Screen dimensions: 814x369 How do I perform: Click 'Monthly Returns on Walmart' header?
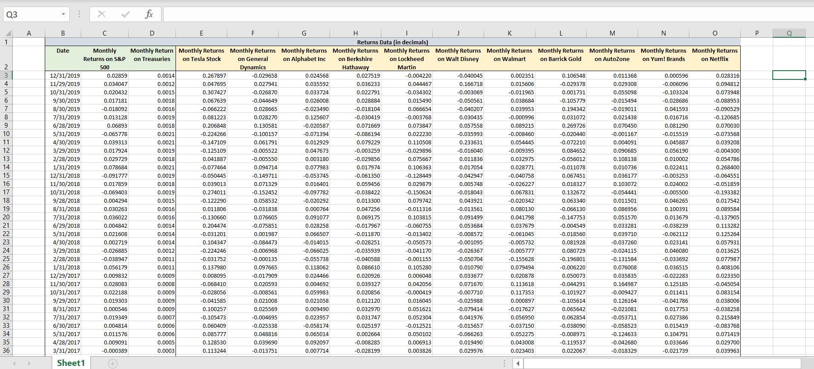tap(509, 58)
